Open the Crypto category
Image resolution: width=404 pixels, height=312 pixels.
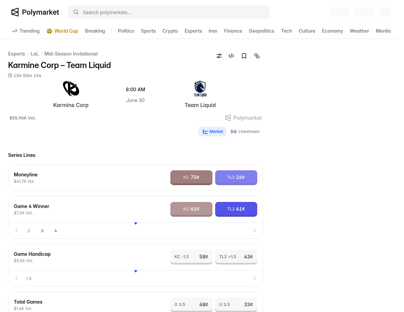[x=170, y=31]
